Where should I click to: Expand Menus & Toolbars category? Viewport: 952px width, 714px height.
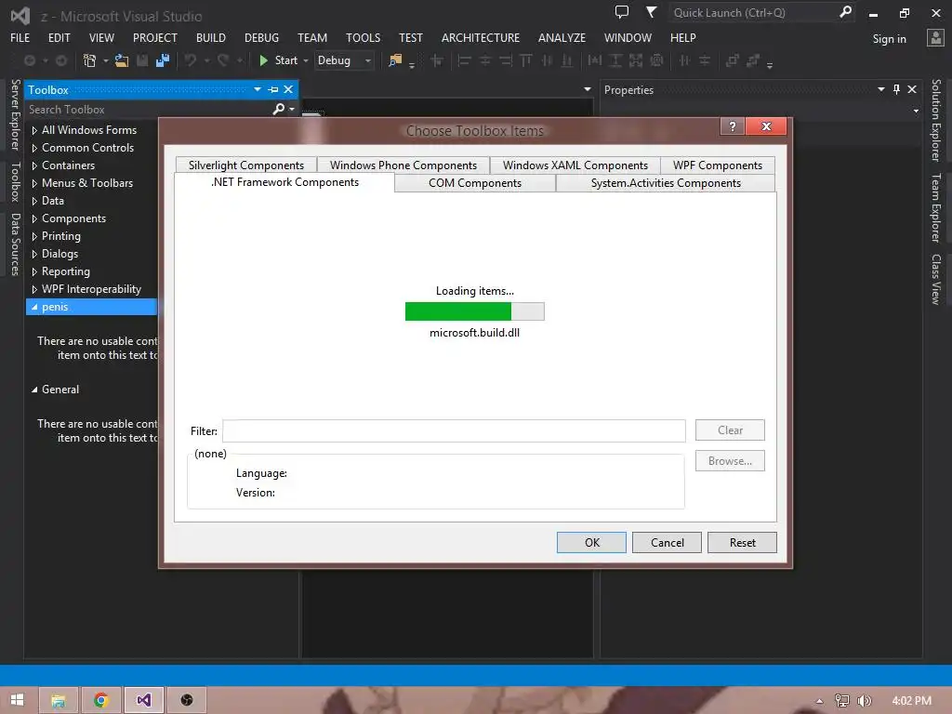(x=34, y=183)
